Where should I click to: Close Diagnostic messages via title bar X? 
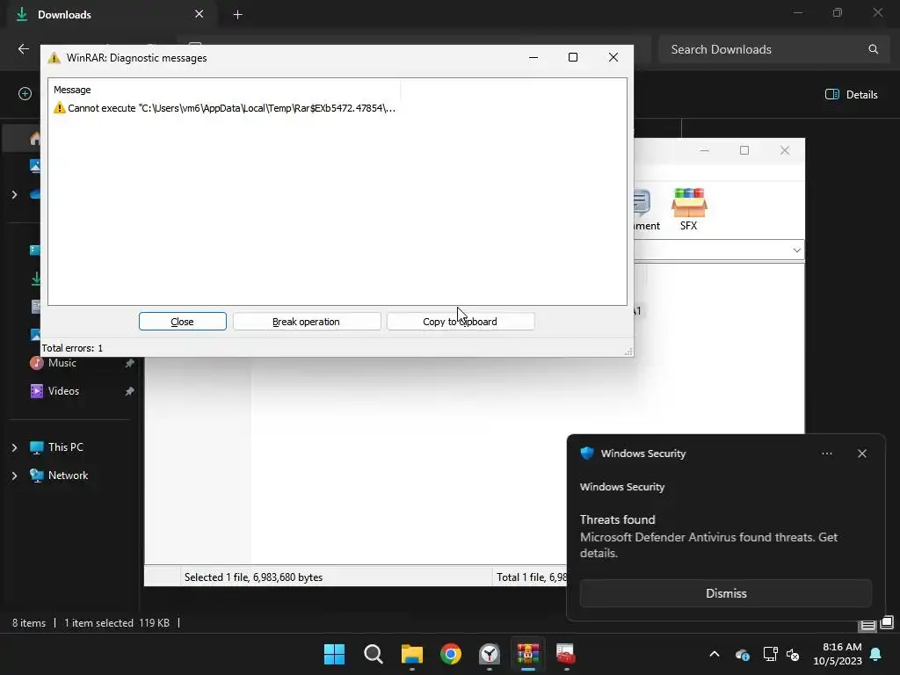pos(613,57)
